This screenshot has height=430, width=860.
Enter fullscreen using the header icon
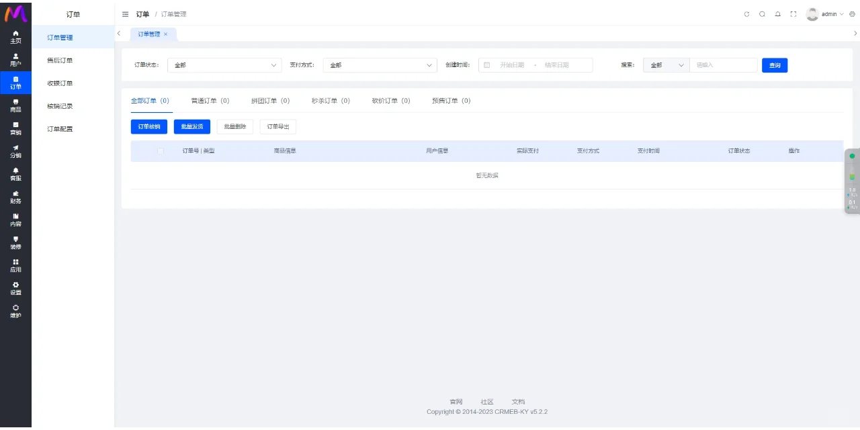click(793, 14)
